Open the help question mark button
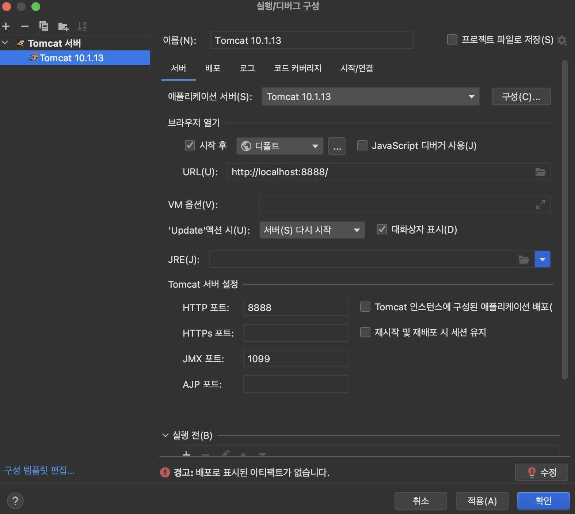The width and height of the screenshot is (575, 514). (15, 501)
